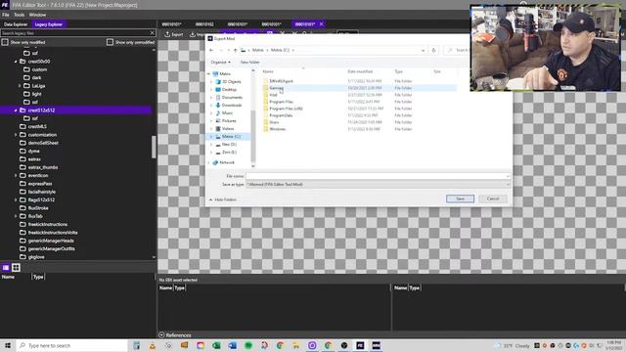Open Downloads in the navigation pane
Screen dimensions: 626x352
232,106
